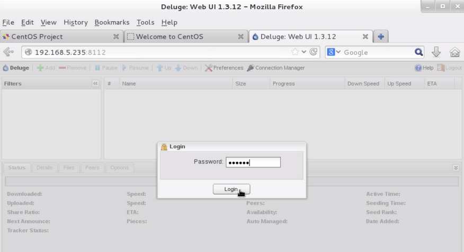This screenshot has width=464, height=252.
Task: Click the Logout icon
Action: (441, 68)
